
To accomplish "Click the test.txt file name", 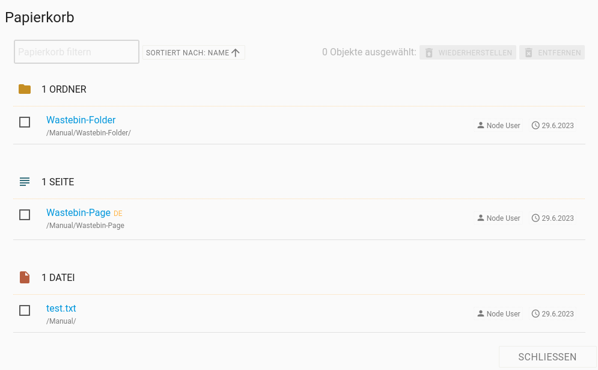I will (x=61, y=309).
